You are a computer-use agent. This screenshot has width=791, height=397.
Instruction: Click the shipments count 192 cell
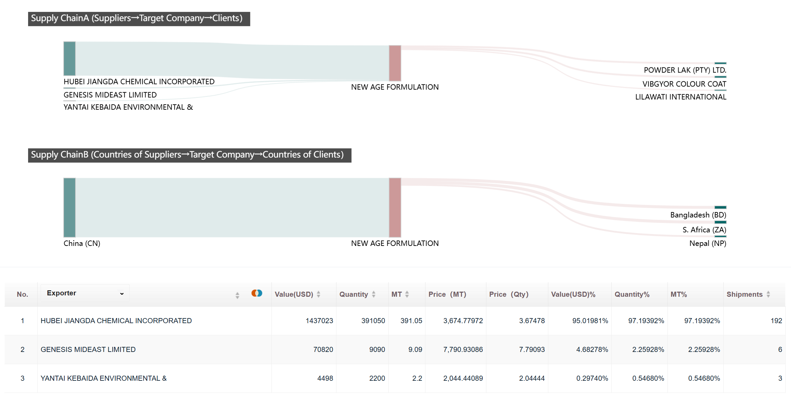(x=776, y=321)
